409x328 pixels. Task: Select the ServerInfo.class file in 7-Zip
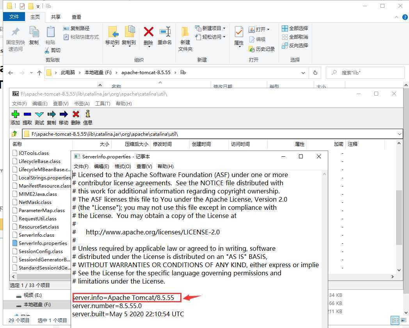[x=34, y=235]
